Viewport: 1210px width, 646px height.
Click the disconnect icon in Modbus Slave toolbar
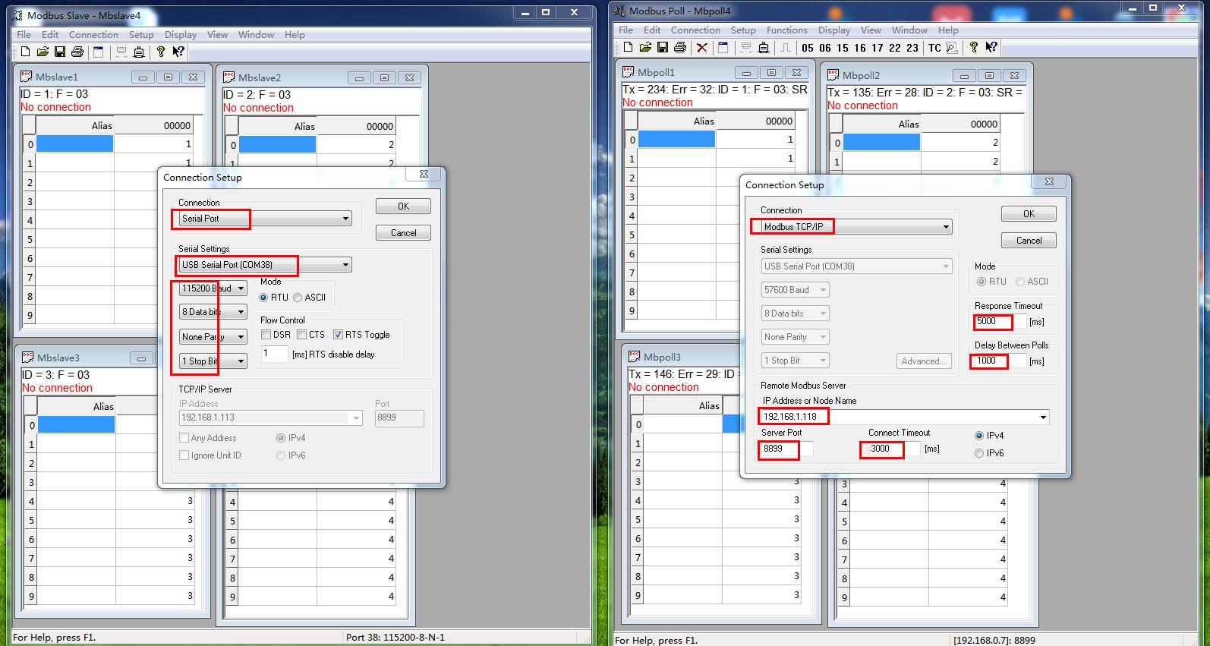click(x=139, y=52)
